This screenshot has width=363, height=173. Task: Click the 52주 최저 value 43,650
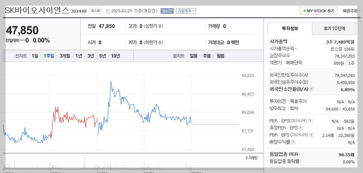pos(348,109)
